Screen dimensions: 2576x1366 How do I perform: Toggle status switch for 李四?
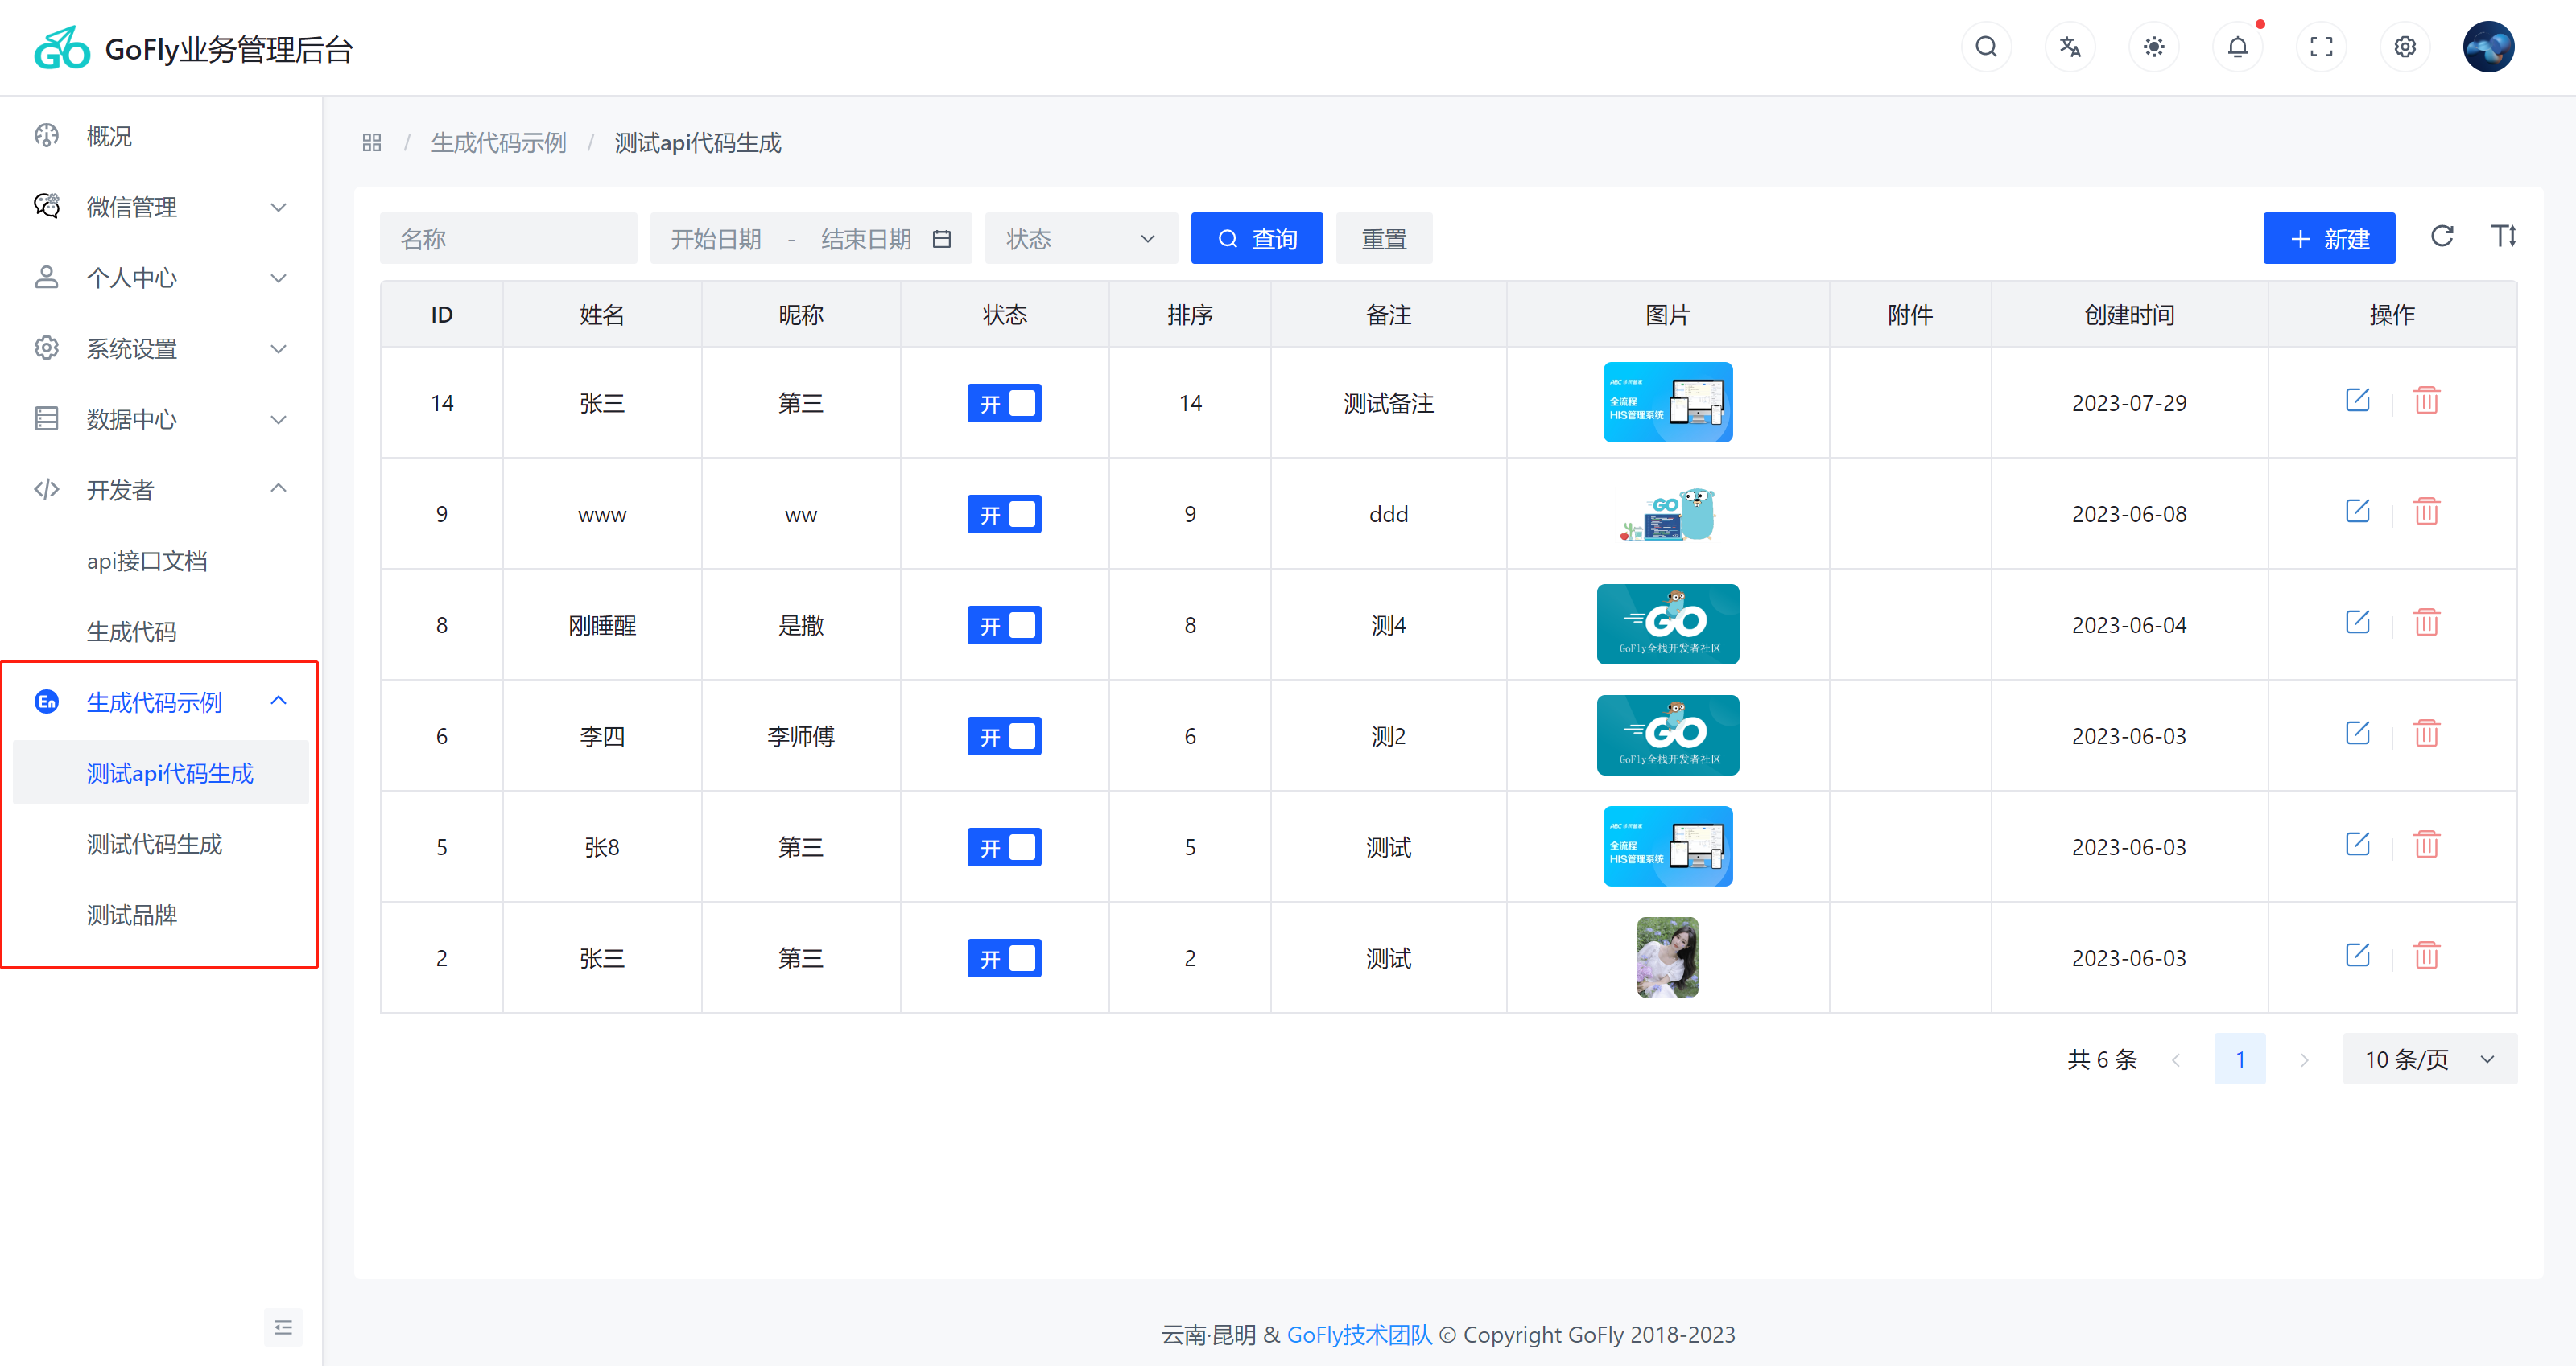pos(1004,736)
